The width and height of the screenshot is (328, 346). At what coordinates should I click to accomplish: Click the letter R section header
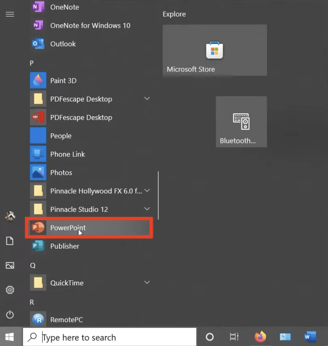pyautogui.click(x=32, y=302)
